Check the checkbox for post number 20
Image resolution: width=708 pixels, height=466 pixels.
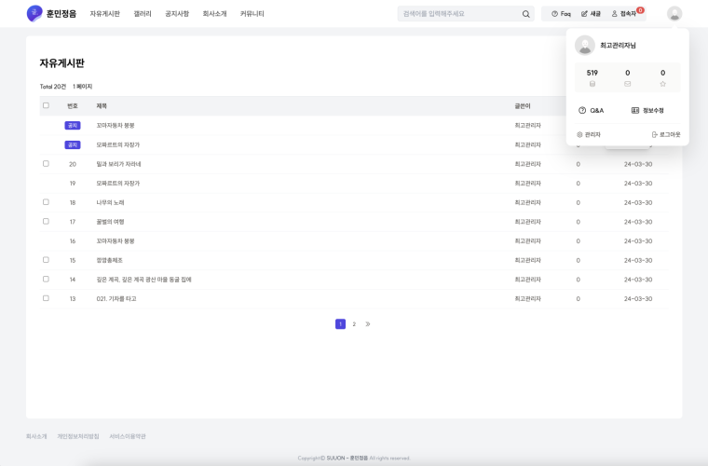[x=46, y=164]
